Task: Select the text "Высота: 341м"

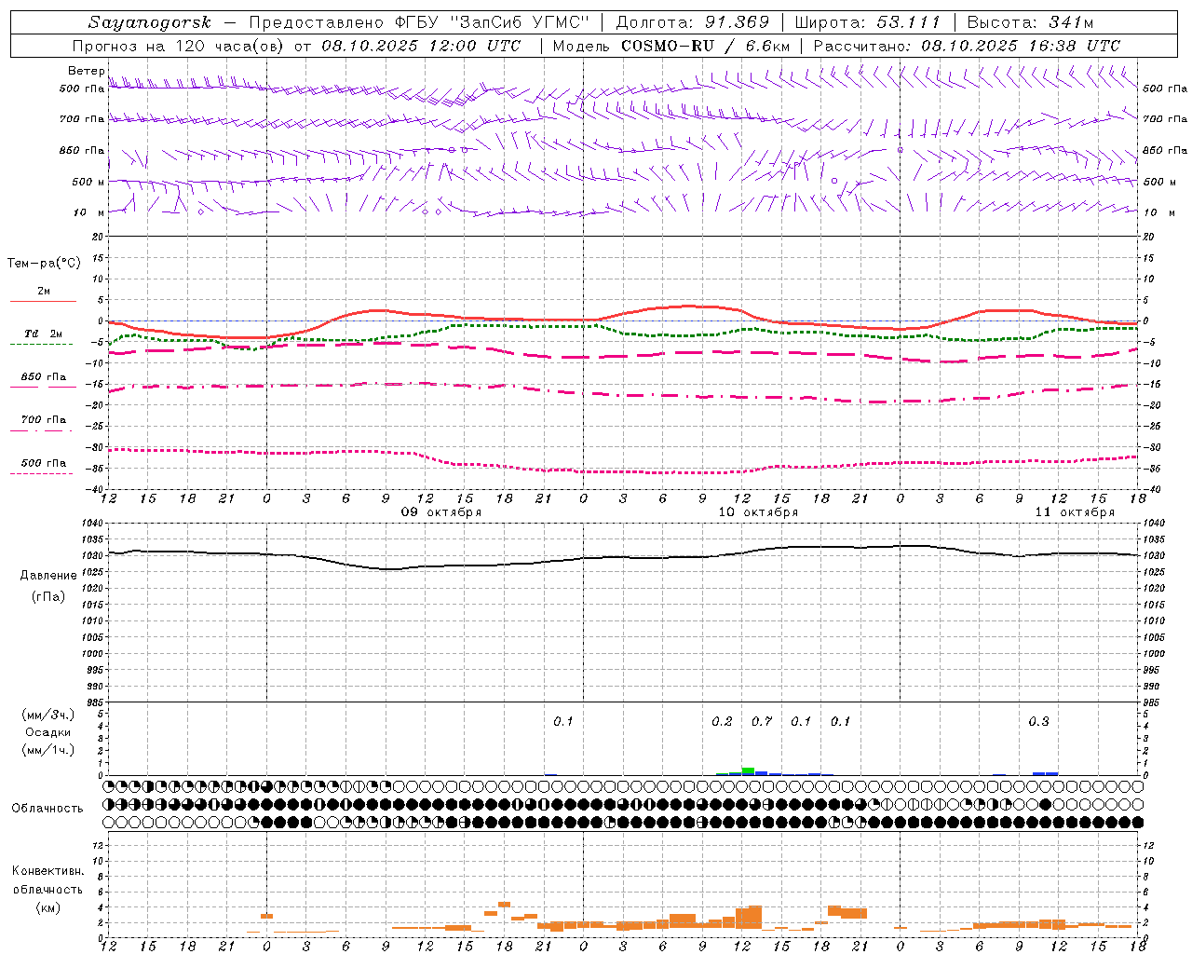Action: click(1030, 22)
